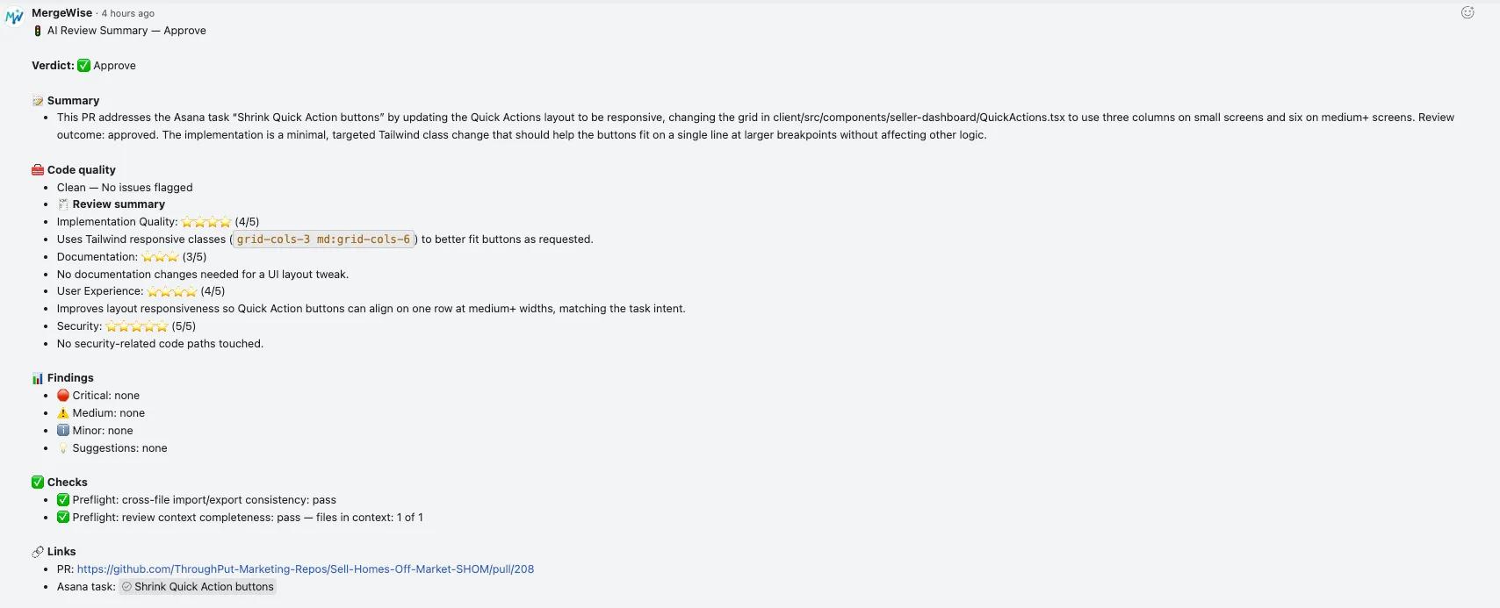Add a reaction with the smiley icon
The height and width of the screenshot is (608, 1500).
[x=1467, y=12]
